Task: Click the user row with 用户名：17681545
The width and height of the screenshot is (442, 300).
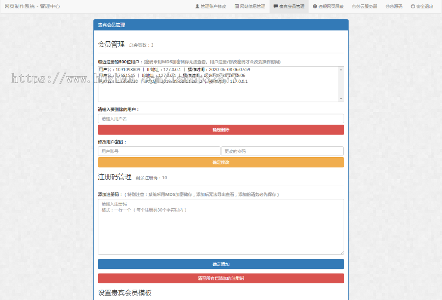Action: pyautogui.click(x=172, y=76)
